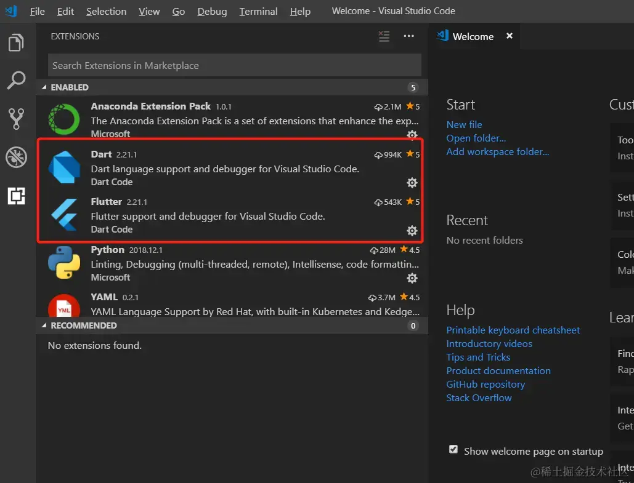Viewport: 634px width, 483px height.
Task: Click the Search Extensions in Marketplace field
Action: (x=235, y=65)
